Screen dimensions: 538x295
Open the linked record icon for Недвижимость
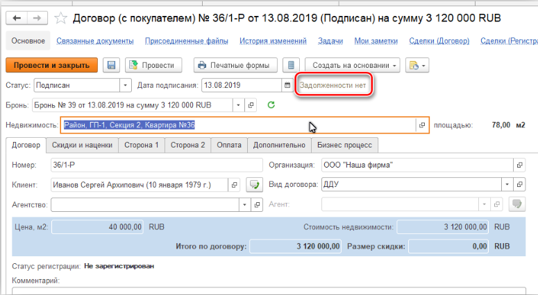[x=421, y=125]
